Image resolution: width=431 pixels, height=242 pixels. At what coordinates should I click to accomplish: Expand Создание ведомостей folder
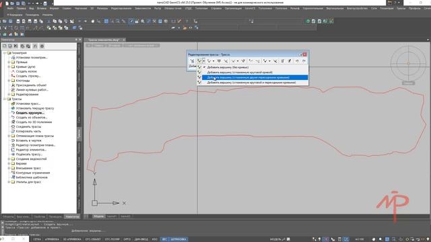9,159
